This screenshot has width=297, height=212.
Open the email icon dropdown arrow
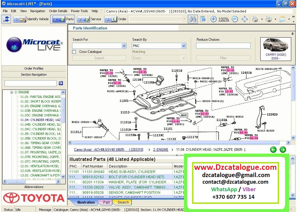coord(289,19)
